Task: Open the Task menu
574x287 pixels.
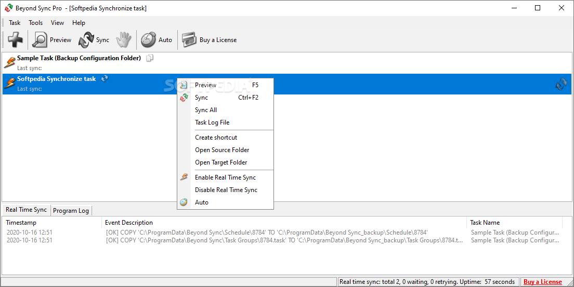Action: [x=15, y=23]
